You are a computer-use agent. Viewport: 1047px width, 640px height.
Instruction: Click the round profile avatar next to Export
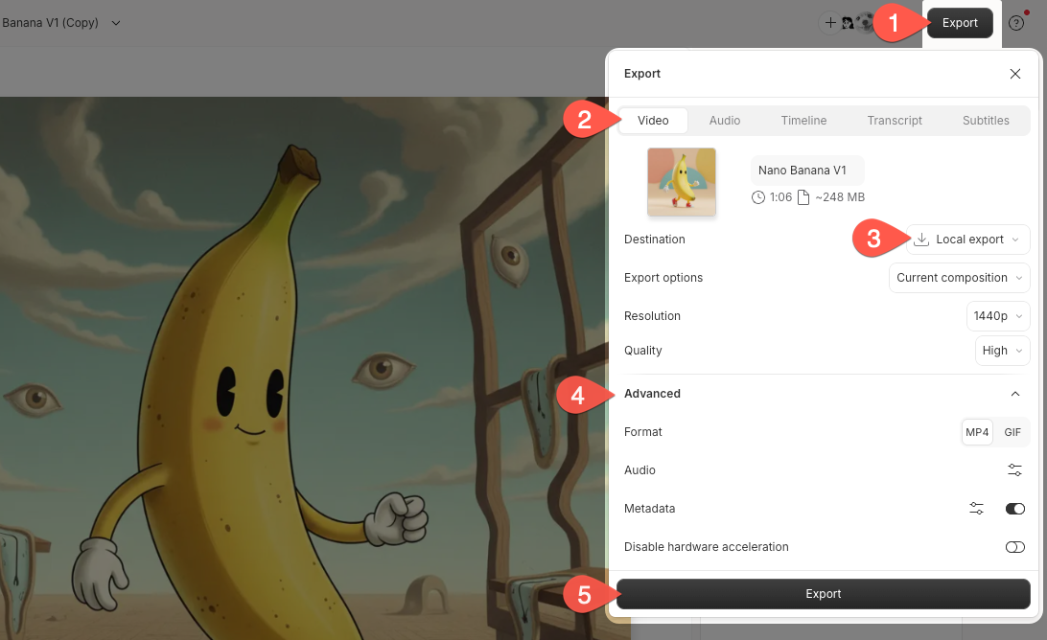point(864,22)
